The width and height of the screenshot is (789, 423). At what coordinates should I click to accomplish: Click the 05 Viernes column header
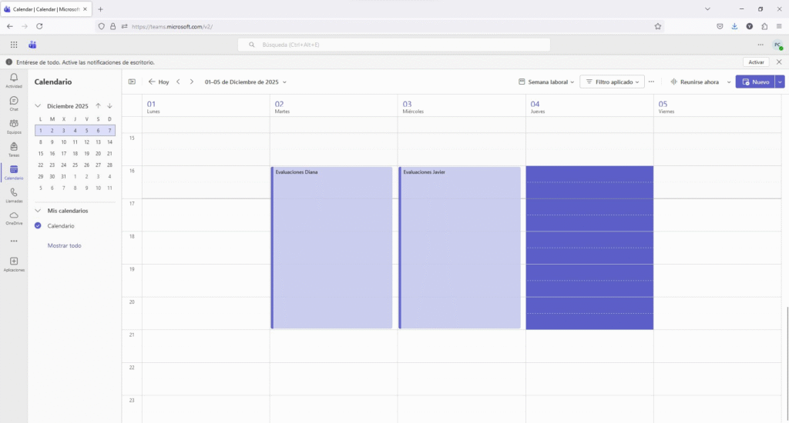[717, 106]
